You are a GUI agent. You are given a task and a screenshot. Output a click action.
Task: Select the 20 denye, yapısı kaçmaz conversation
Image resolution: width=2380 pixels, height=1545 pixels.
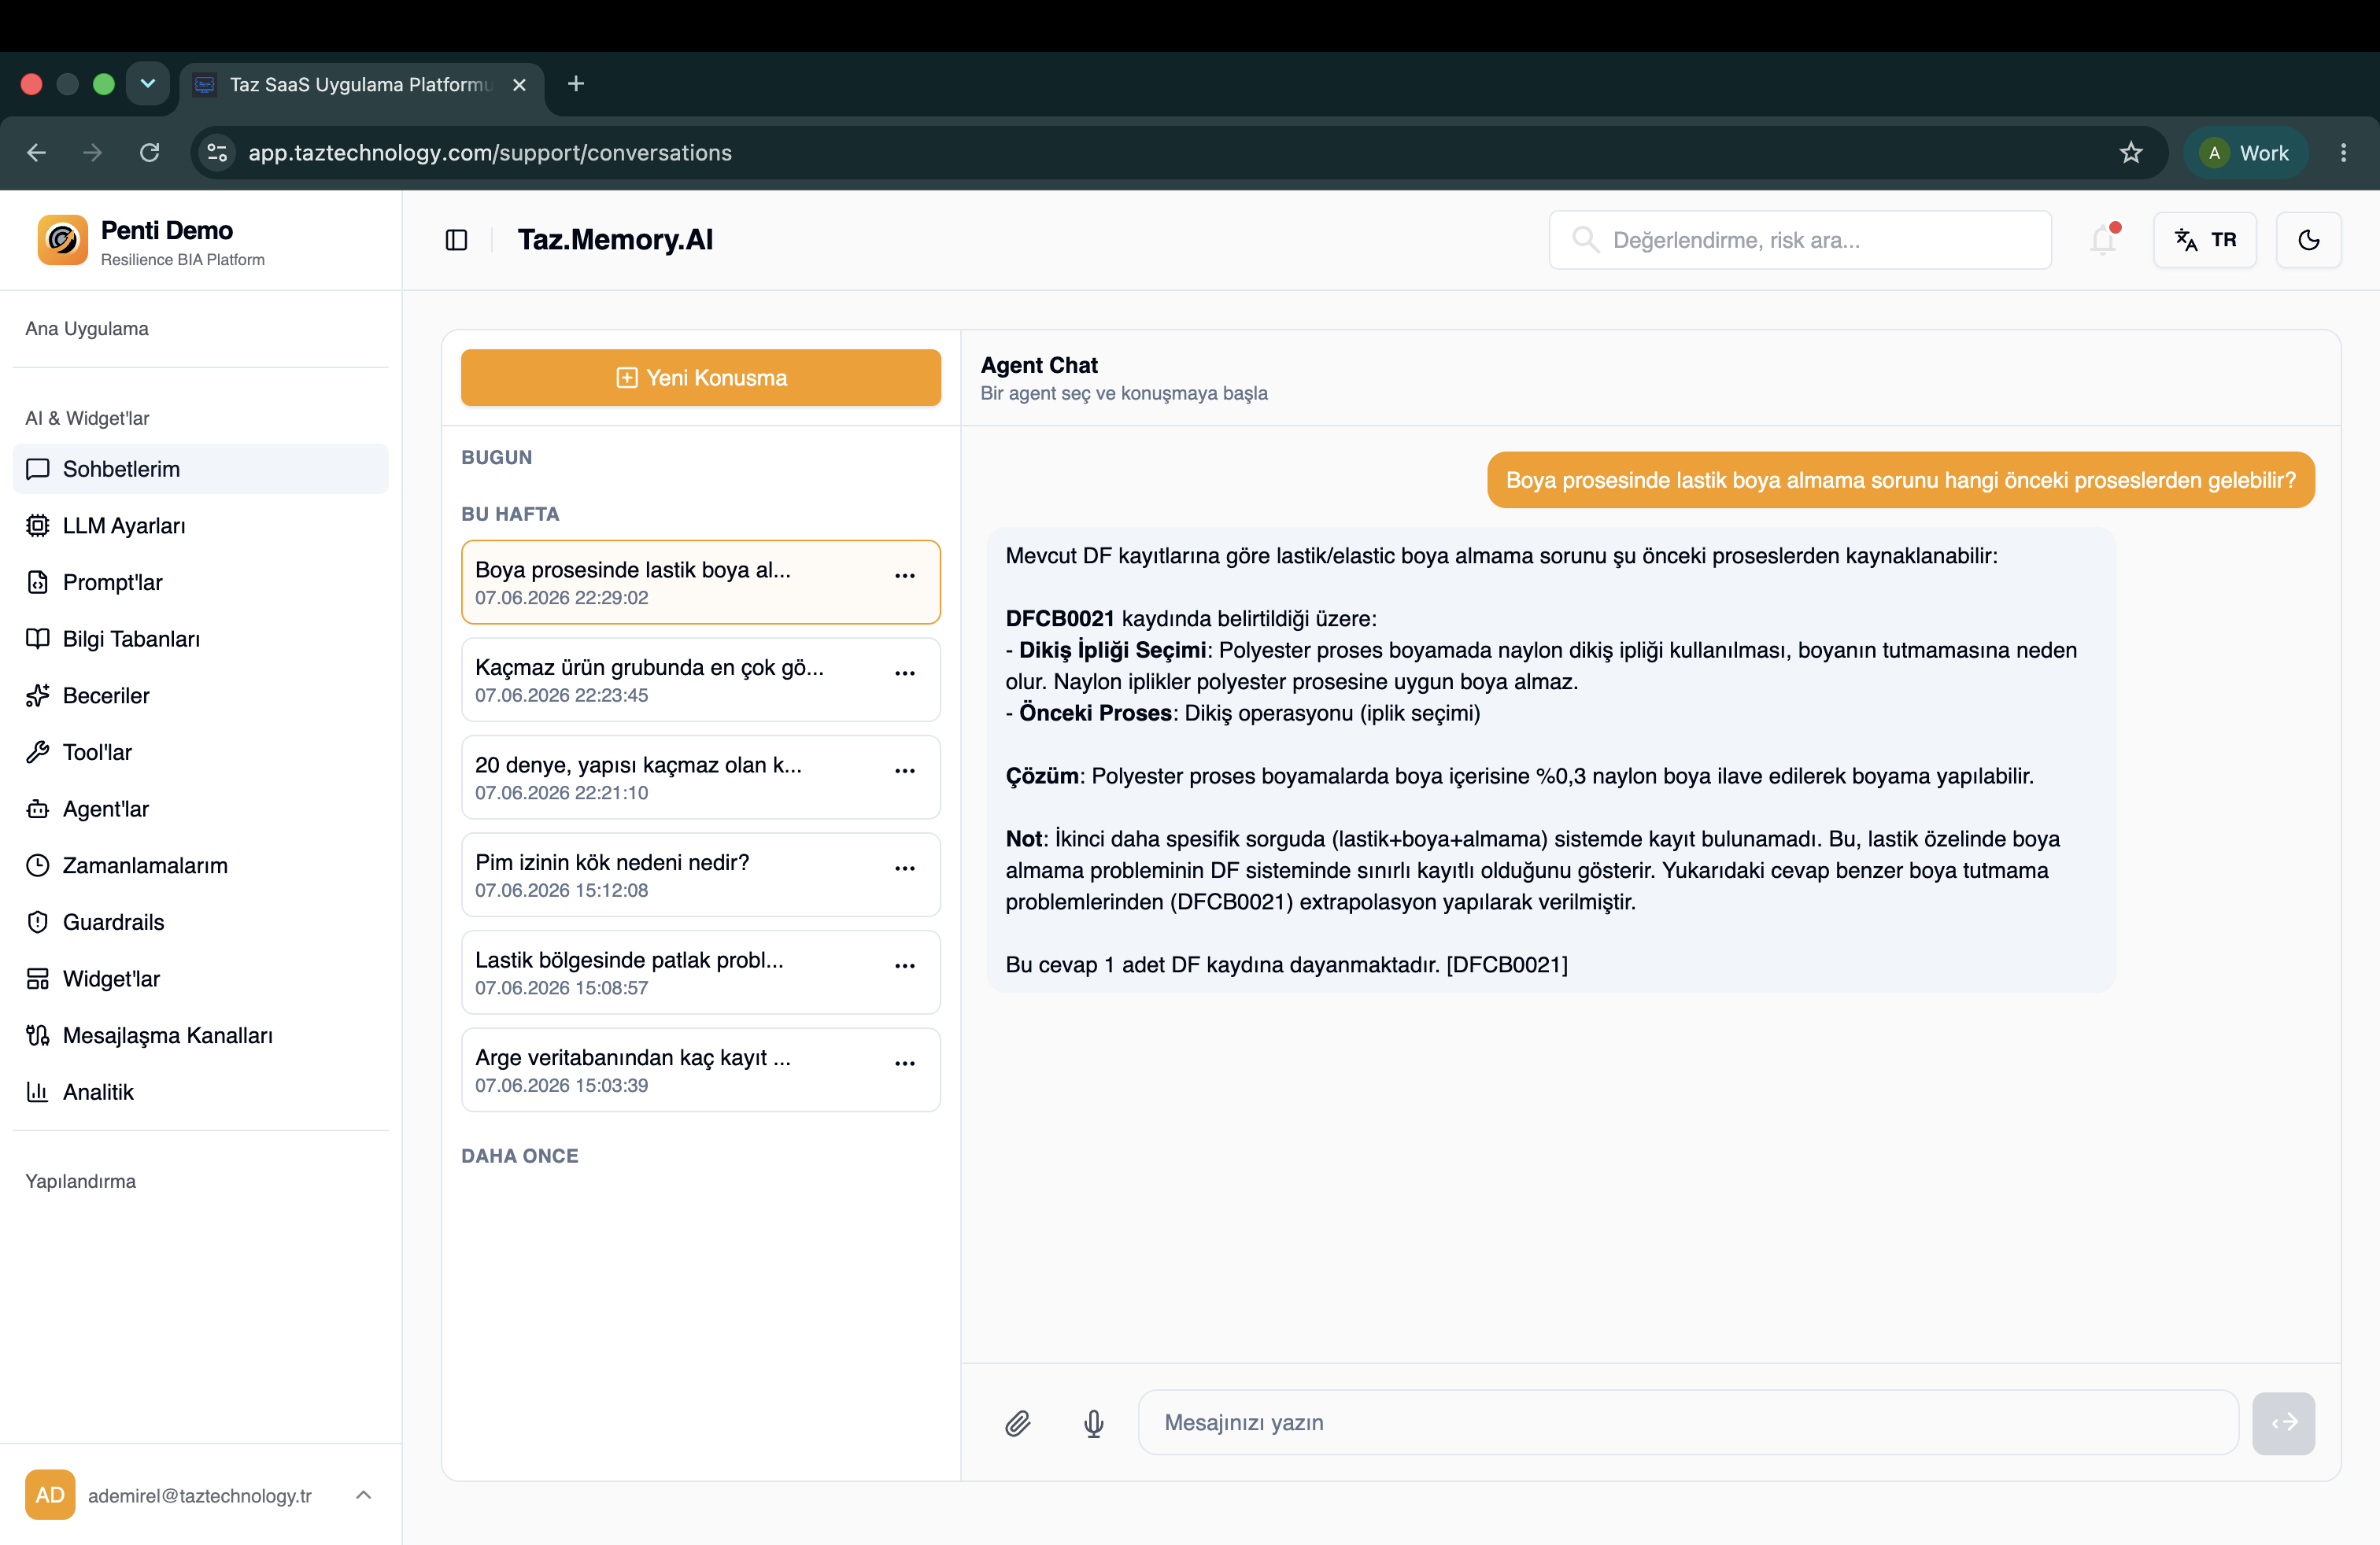pyautogui.click(x=700, y=777)
